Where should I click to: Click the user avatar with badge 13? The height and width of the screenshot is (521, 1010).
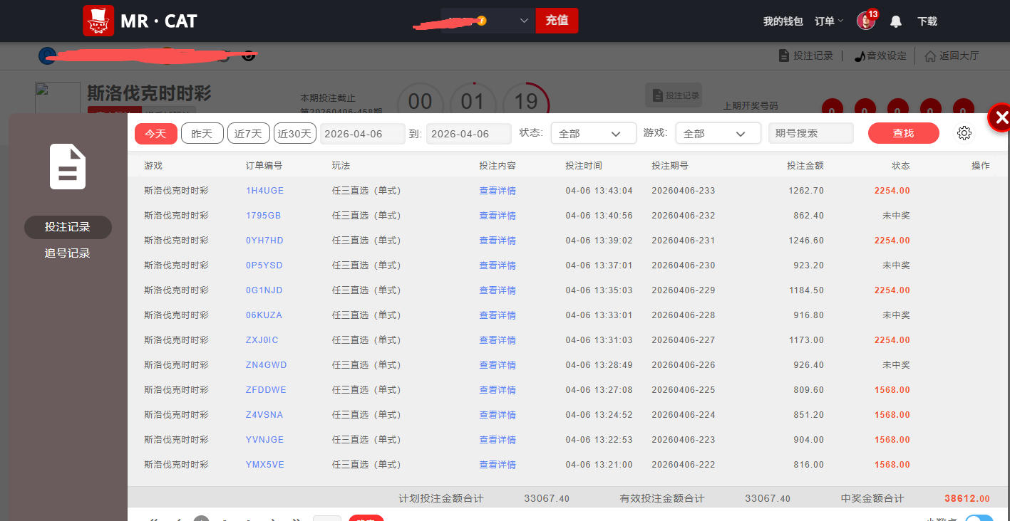tap(865, 21)
